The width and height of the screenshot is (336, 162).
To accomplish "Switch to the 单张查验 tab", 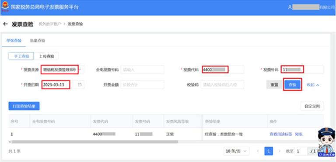I will pyautogui.click(x=14, y=41).
